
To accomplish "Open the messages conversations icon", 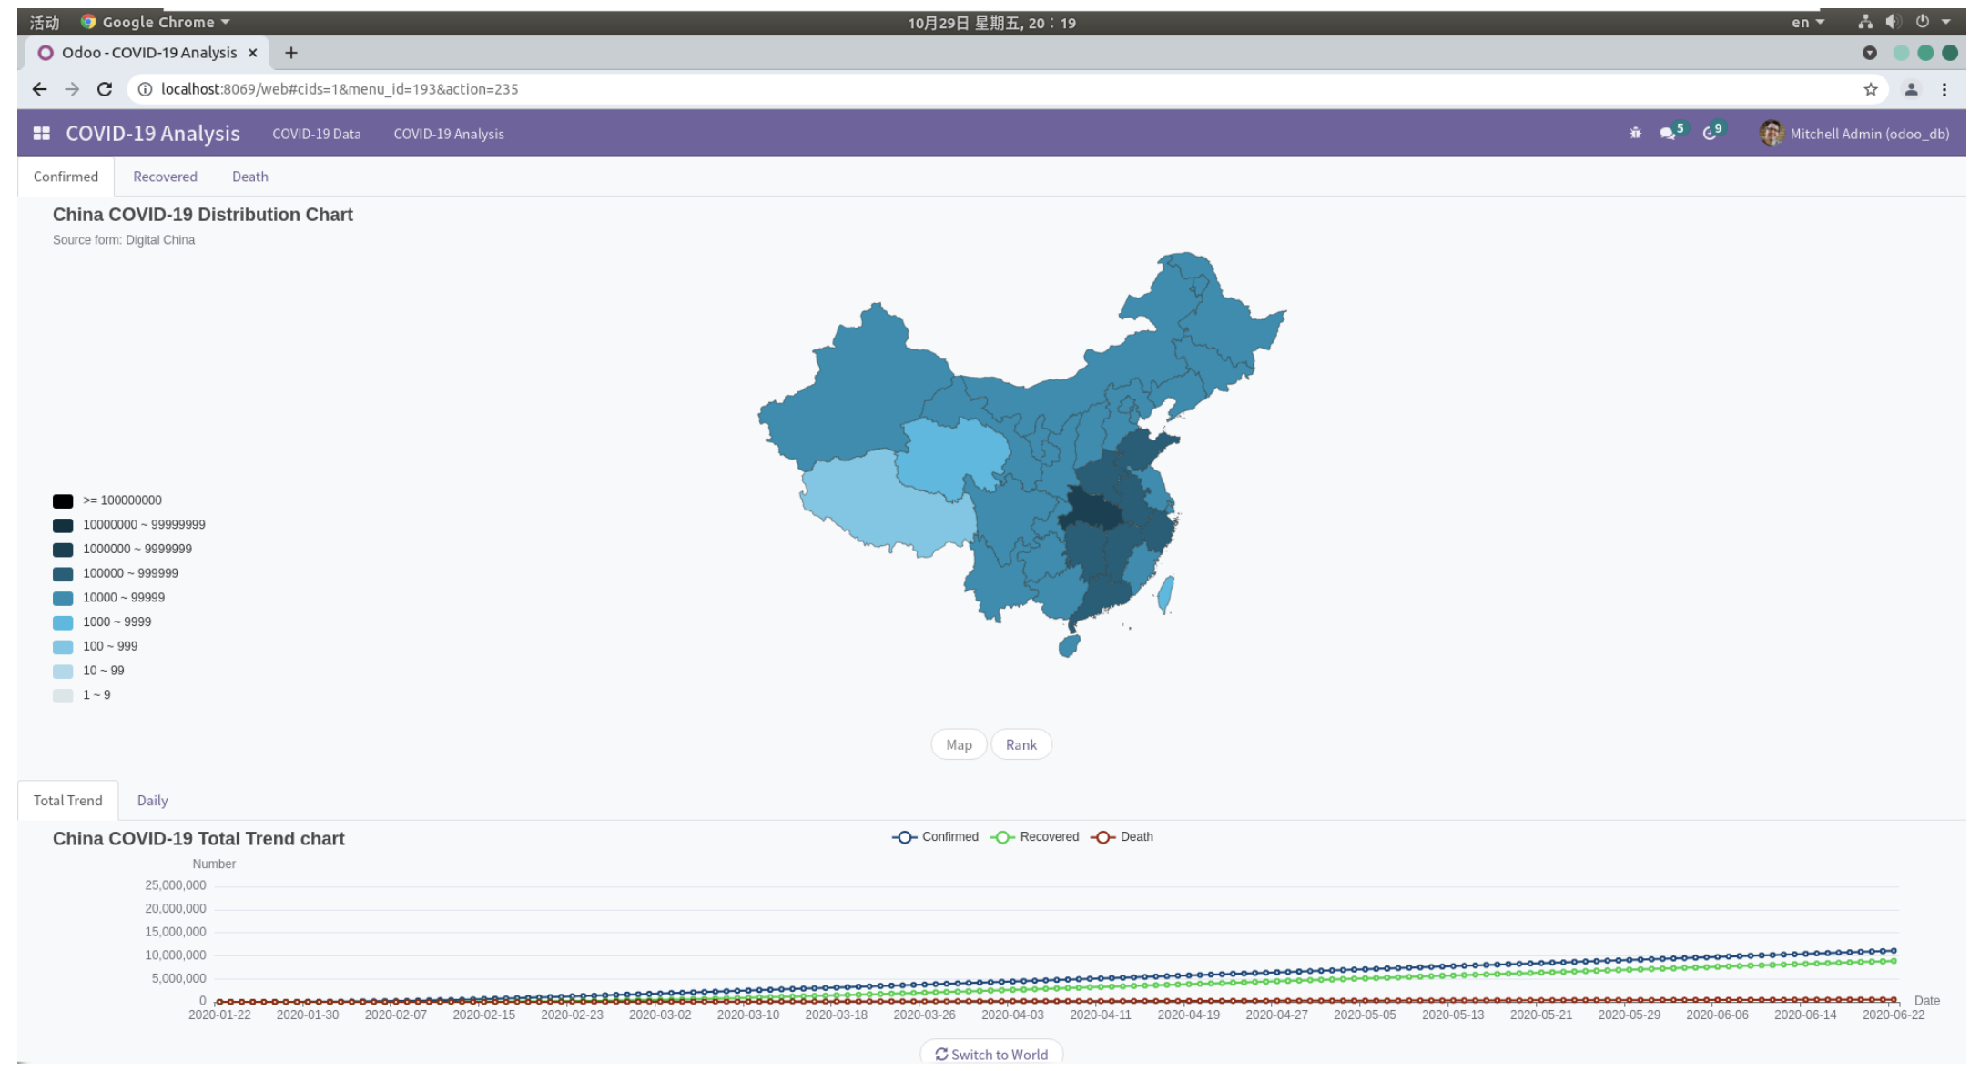I will (1668, 134).
